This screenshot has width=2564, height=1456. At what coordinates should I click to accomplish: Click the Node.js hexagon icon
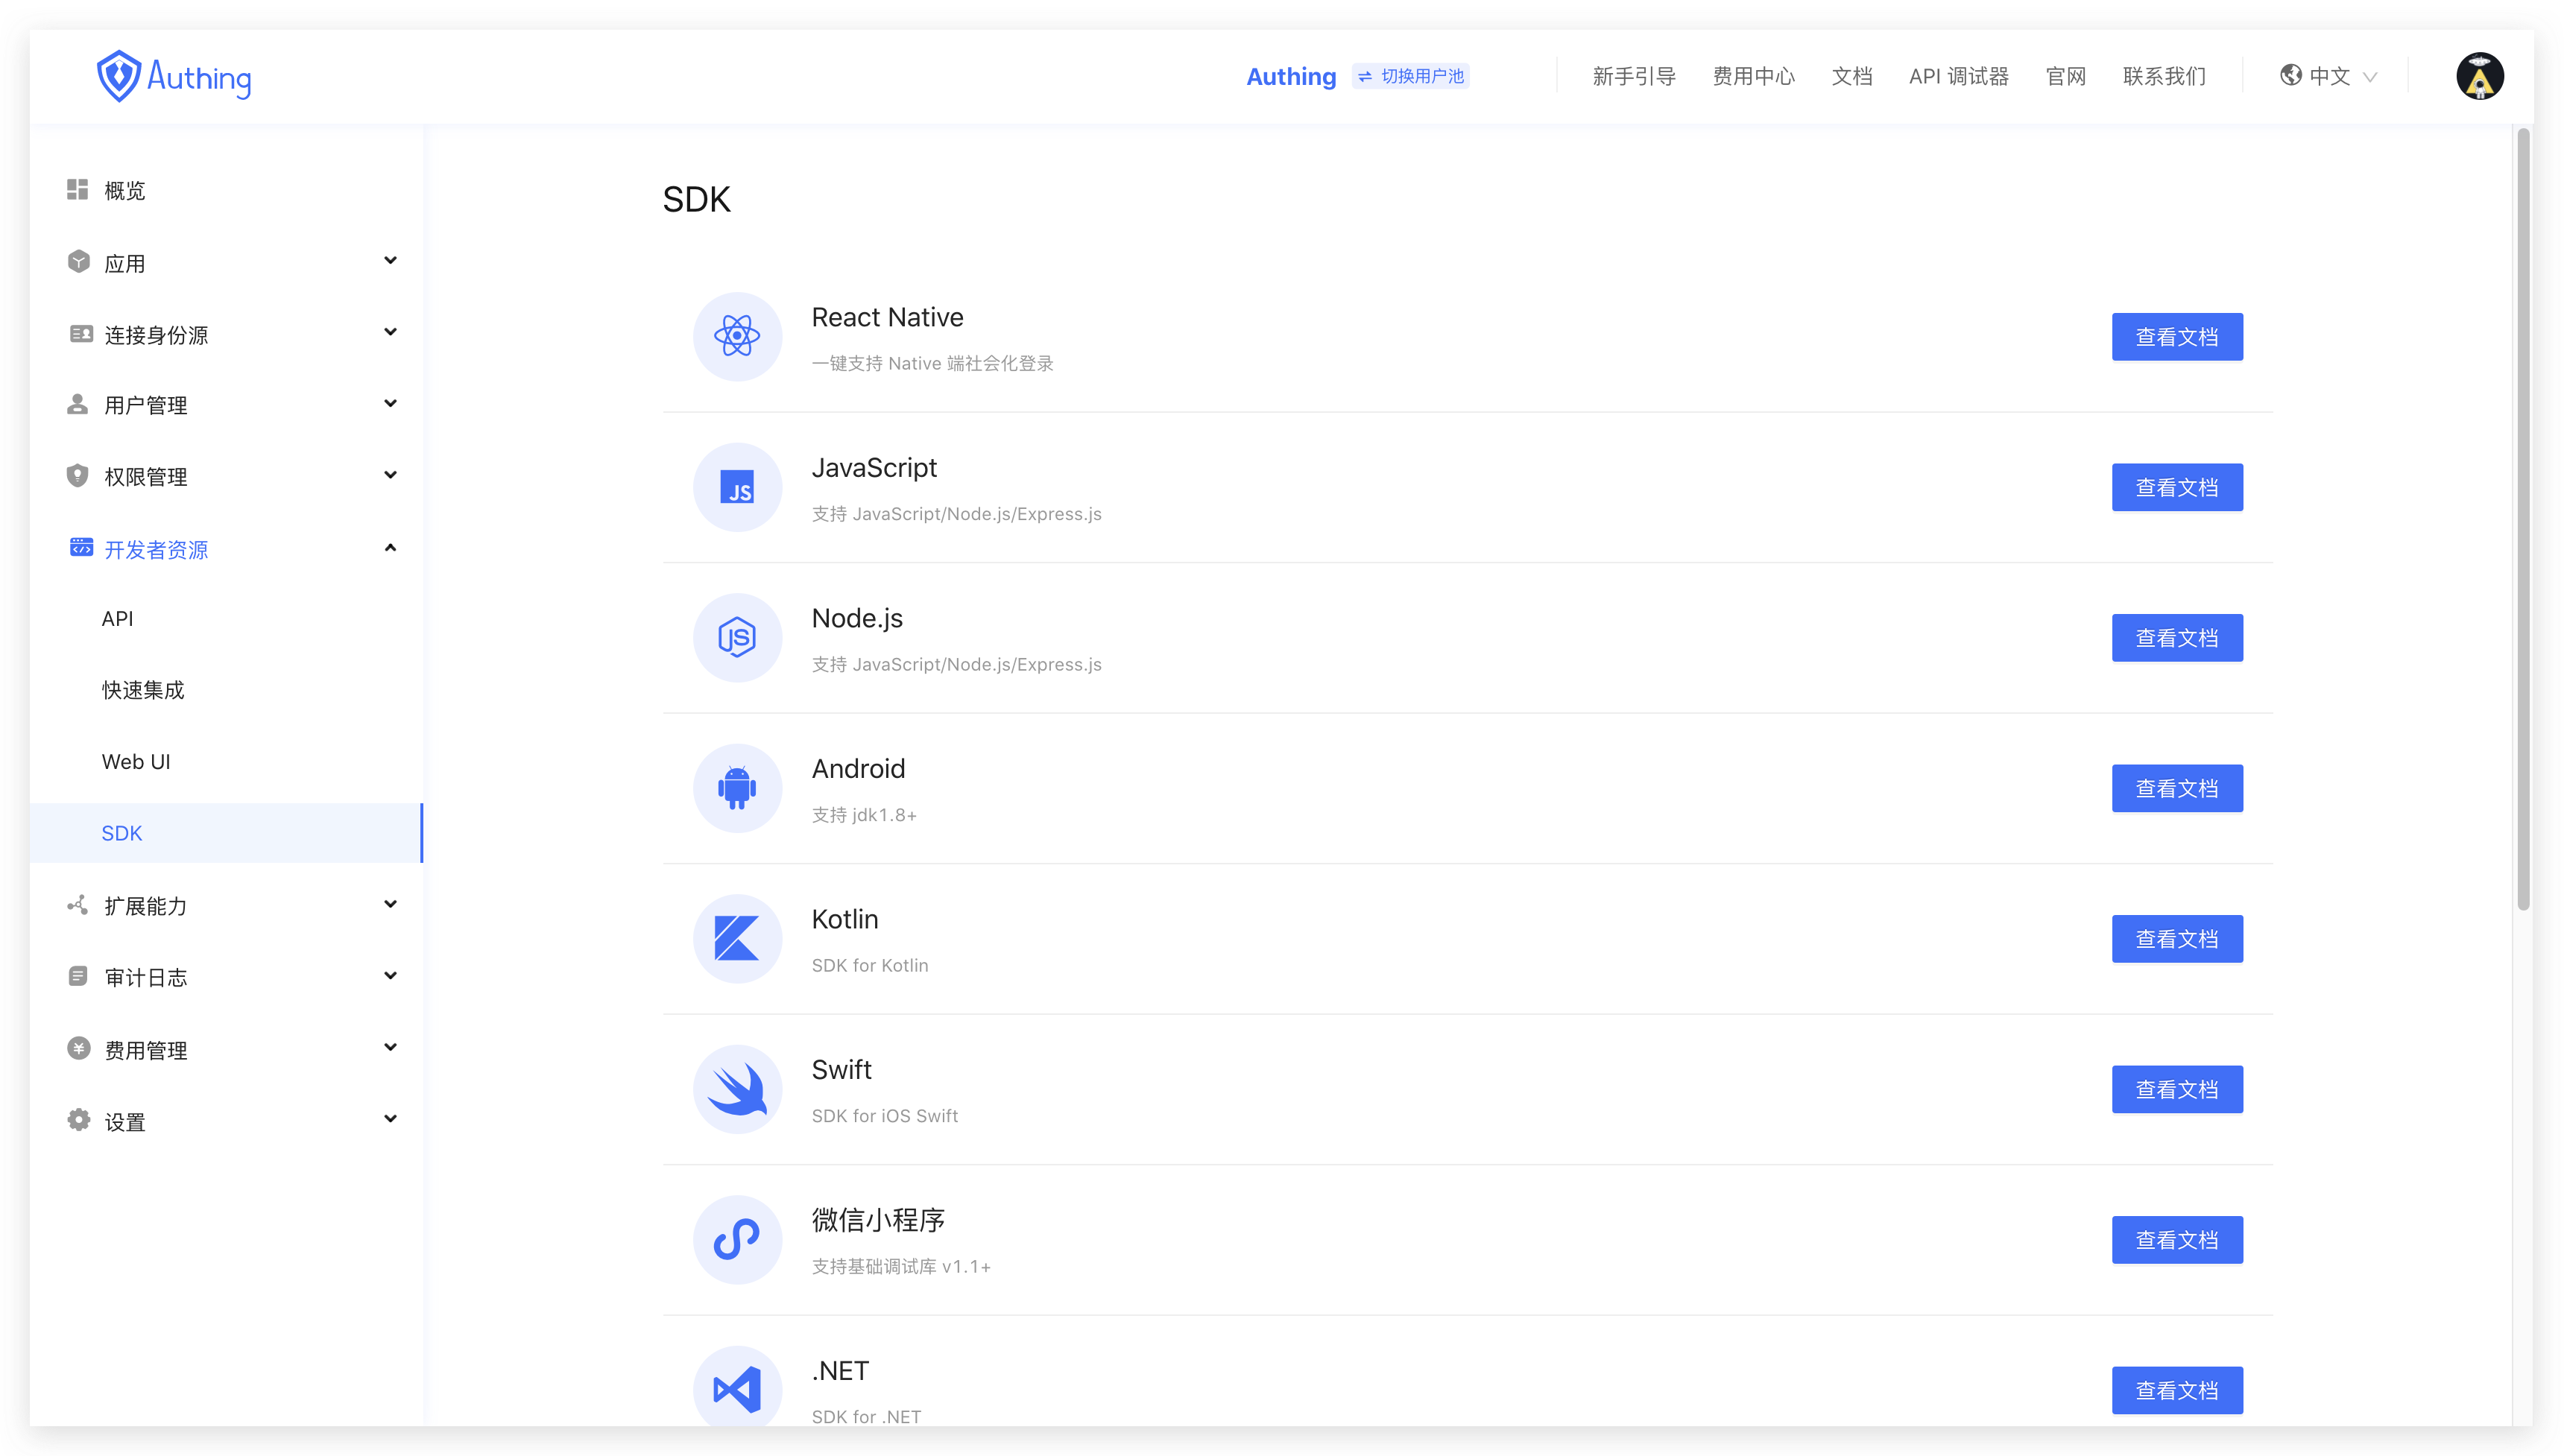pos(737,637)
